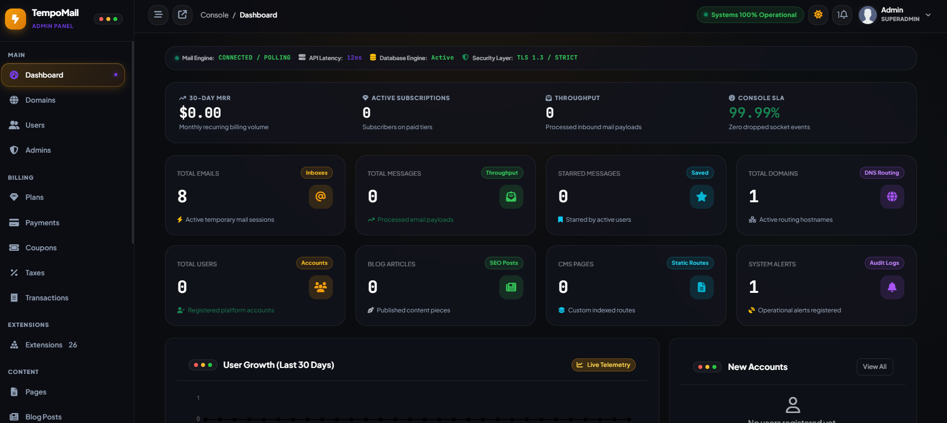Screen dimensions: 947x423
Task: Click the Total Domains globe icon
Action: point(892,197)
